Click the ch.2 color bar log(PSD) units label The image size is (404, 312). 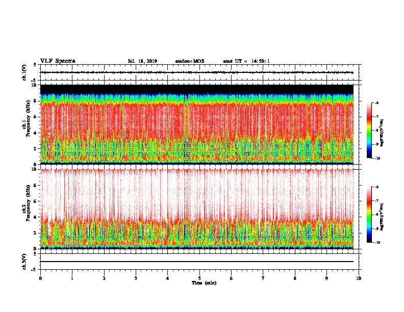click(x=382, y=217)
